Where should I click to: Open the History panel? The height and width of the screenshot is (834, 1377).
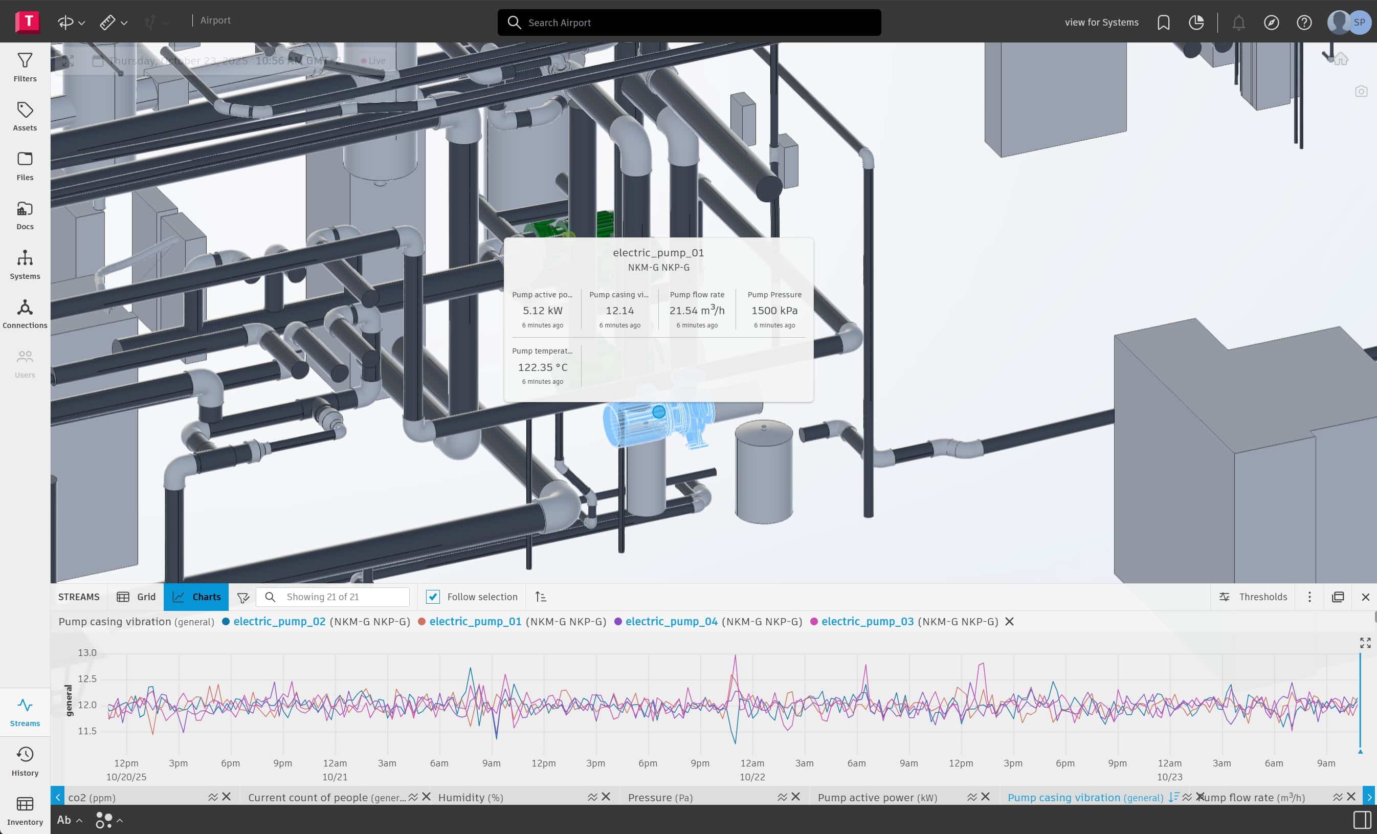pyautogui.click(x=25, y=761)
